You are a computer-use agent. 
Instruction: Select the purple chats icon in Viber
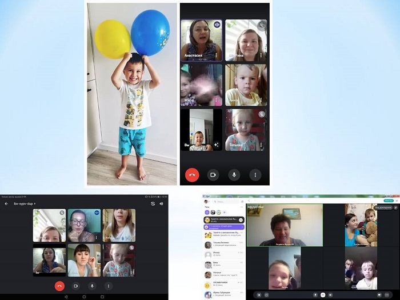(207, 212)
